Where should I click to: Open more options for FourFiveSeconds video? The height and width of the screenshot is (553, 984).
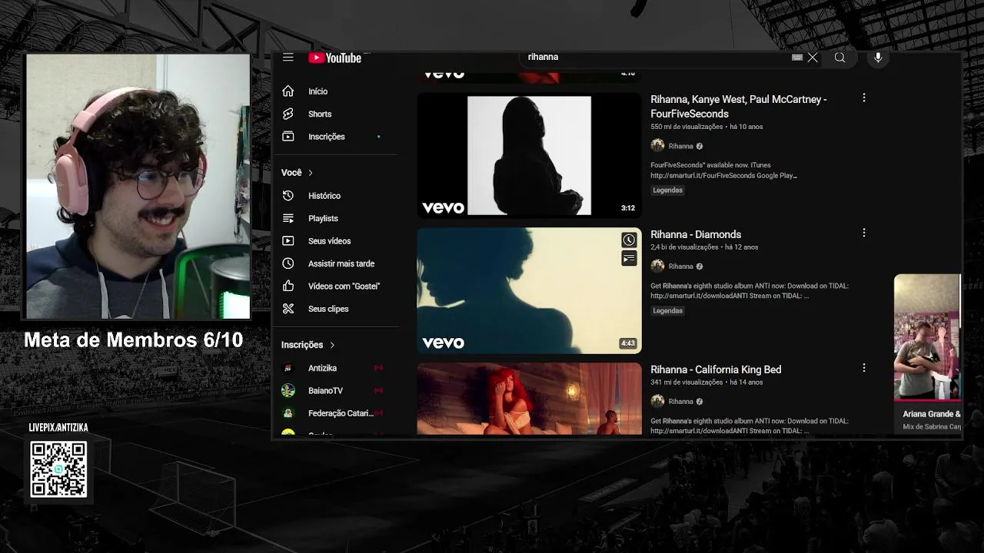point(864,98)
